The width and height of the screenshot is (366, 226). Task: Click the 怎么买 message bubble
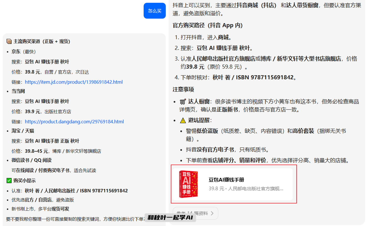point(155,11)
